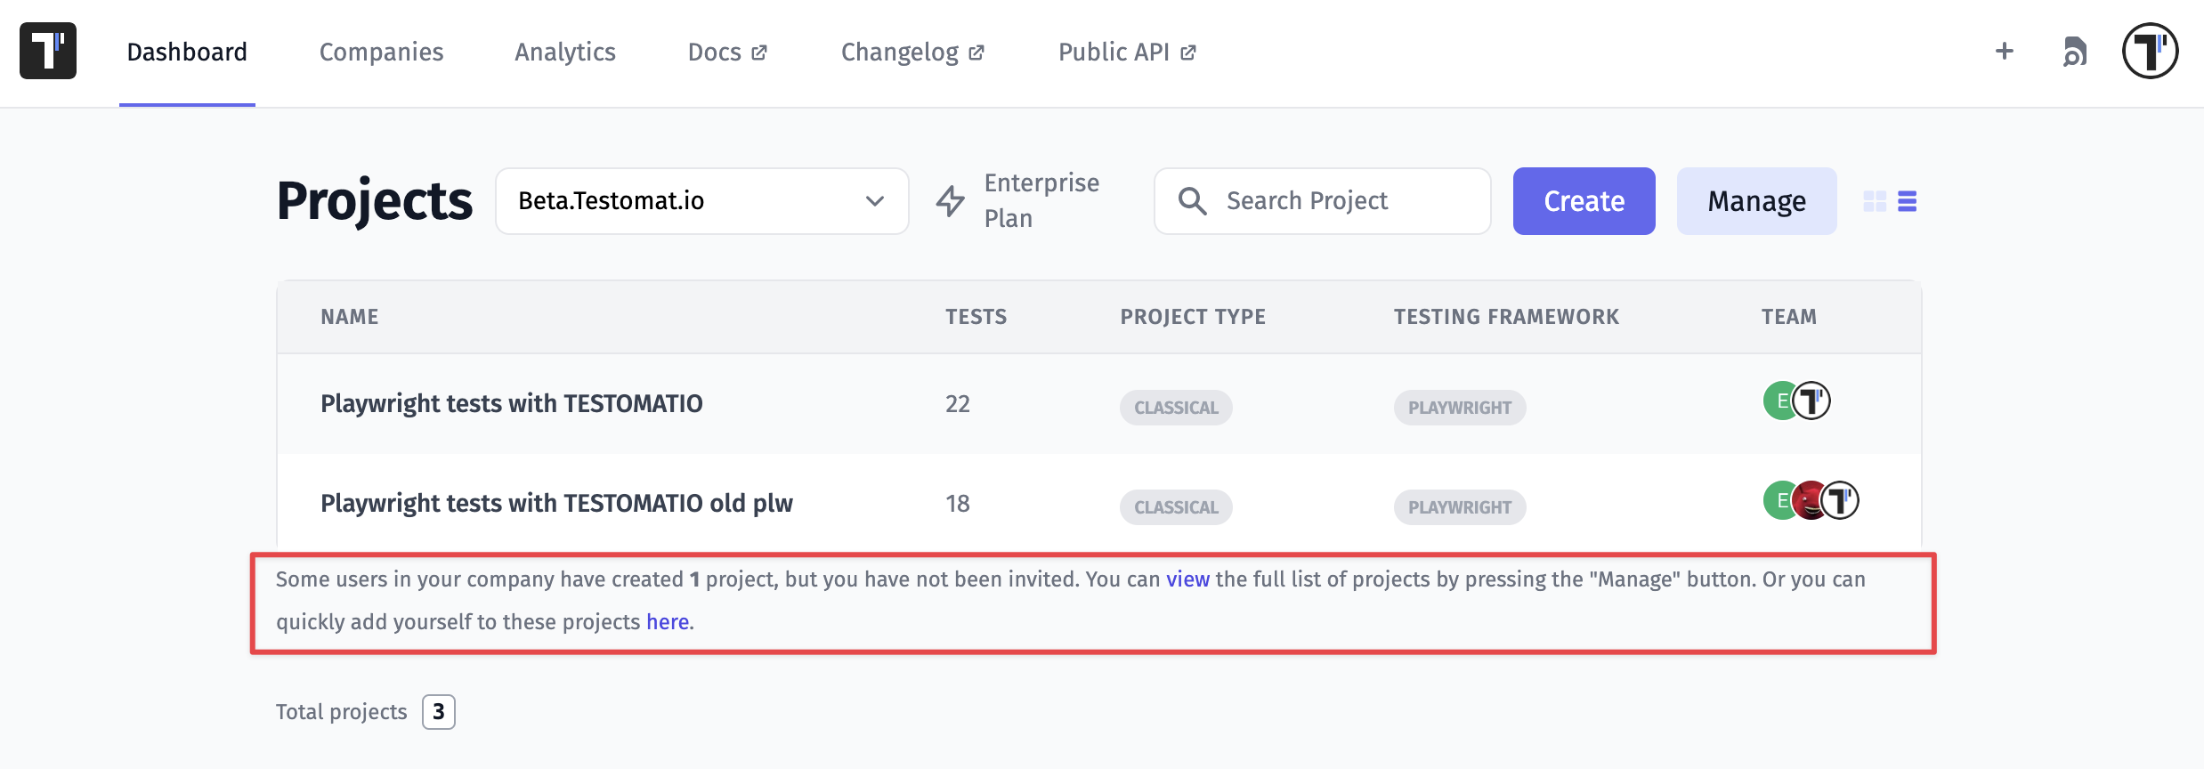Open Changelog external link
The image size is (2204, 769).
(912, 53)
